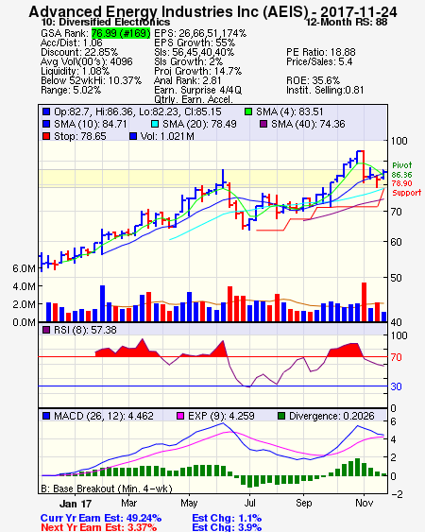The width and height of the screenshot is (425, 532).
Task: Click the blue MACD legend swatch
Action: tap(46, 416)
